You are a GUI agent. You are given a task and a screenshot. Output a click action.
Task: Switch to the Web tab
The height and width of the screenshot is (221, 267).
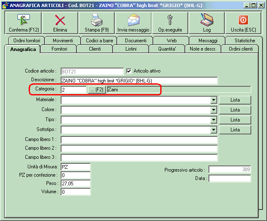(x=171, y=41)
